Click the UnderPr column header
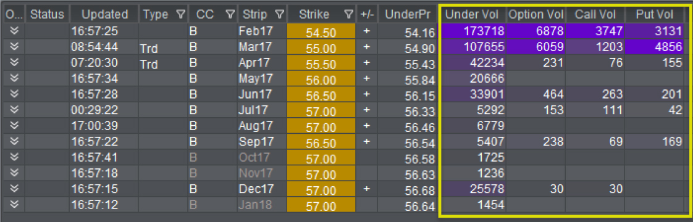Image resolution: width=693 pixels, height=222 pixels. point(408,15)
